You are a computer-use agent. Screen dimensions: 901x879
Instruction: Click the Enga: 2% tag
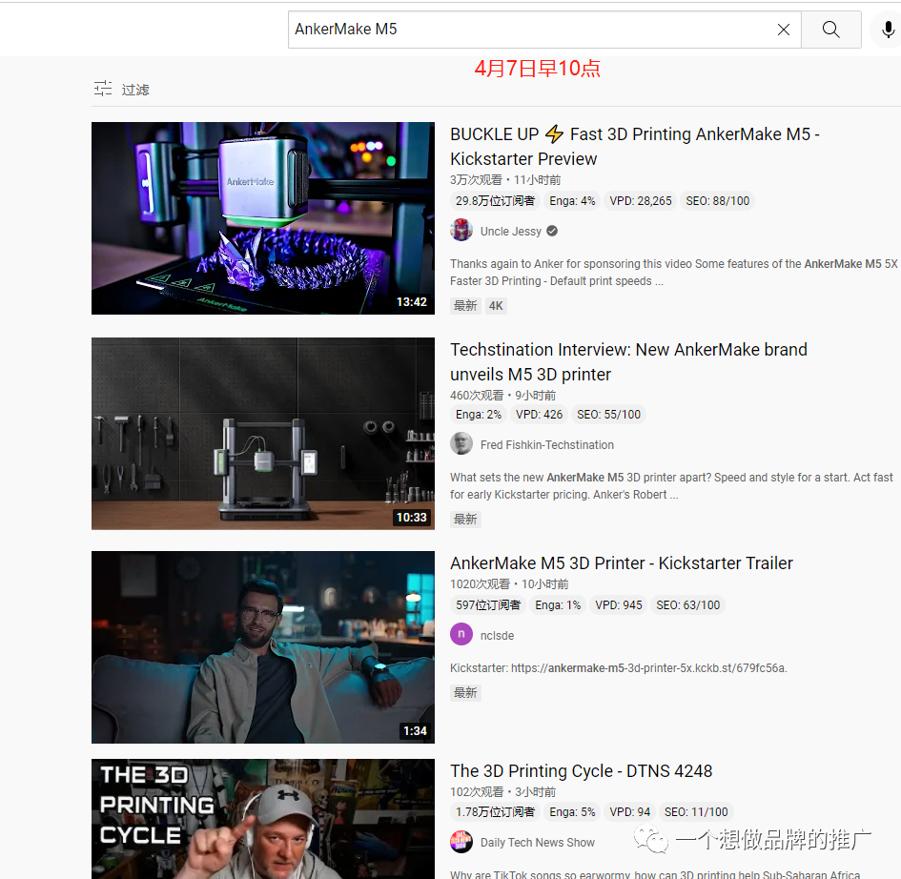click(x=478, y=414)
